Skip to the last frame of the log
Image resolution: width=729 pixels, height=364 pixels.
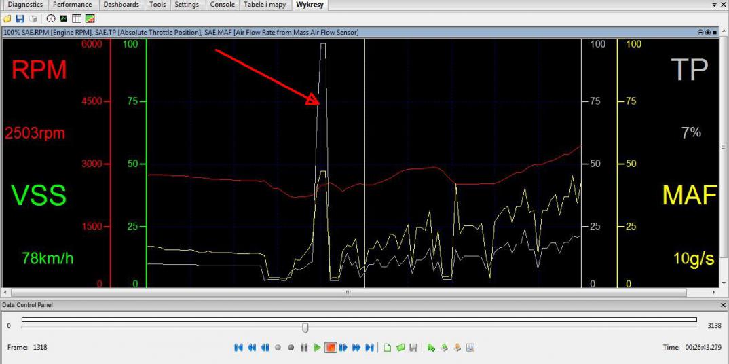click(x=369, y=348)
